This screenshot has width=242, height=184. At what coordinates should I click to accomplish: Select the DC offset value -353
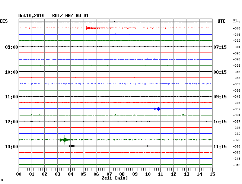pyautogui.click(x=236, y=78)
